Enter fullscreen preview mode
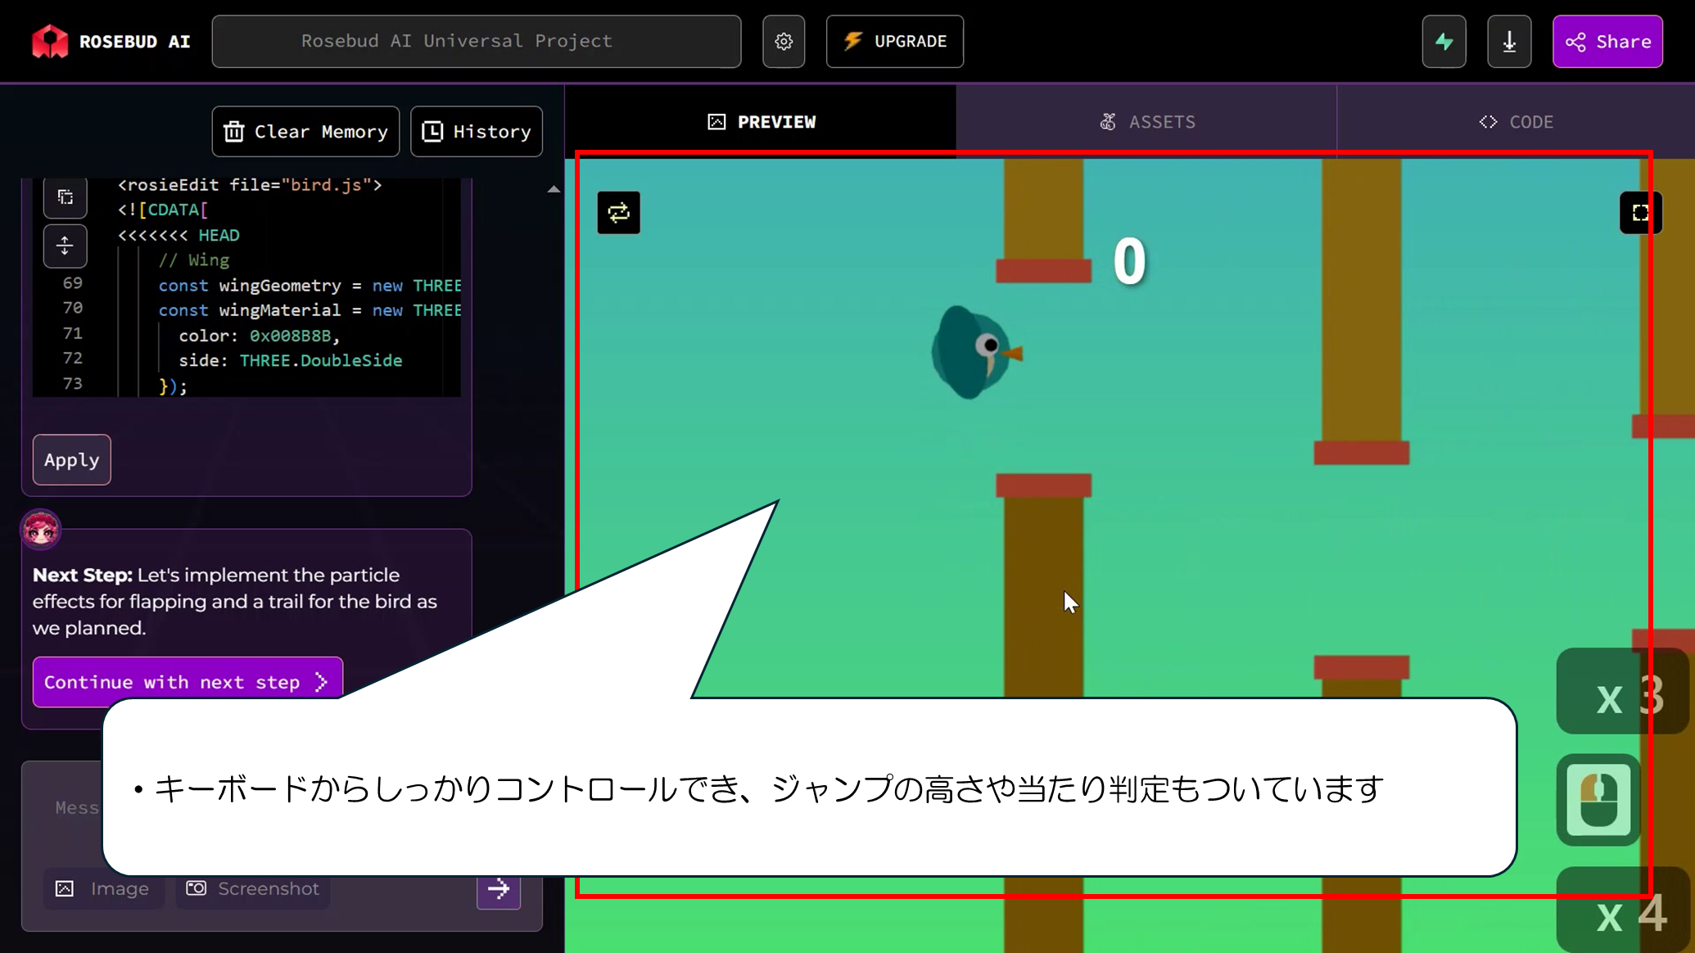Viewport: 1695px width, 953px height. [x=1640, y=213]
